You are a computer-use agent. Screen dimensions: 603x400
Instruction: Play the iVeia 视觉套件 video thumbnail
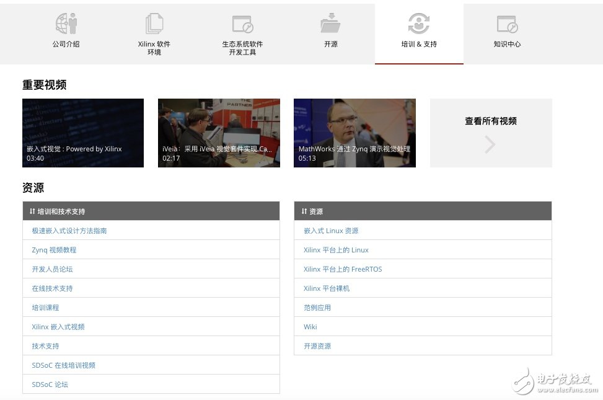(219, 133)
